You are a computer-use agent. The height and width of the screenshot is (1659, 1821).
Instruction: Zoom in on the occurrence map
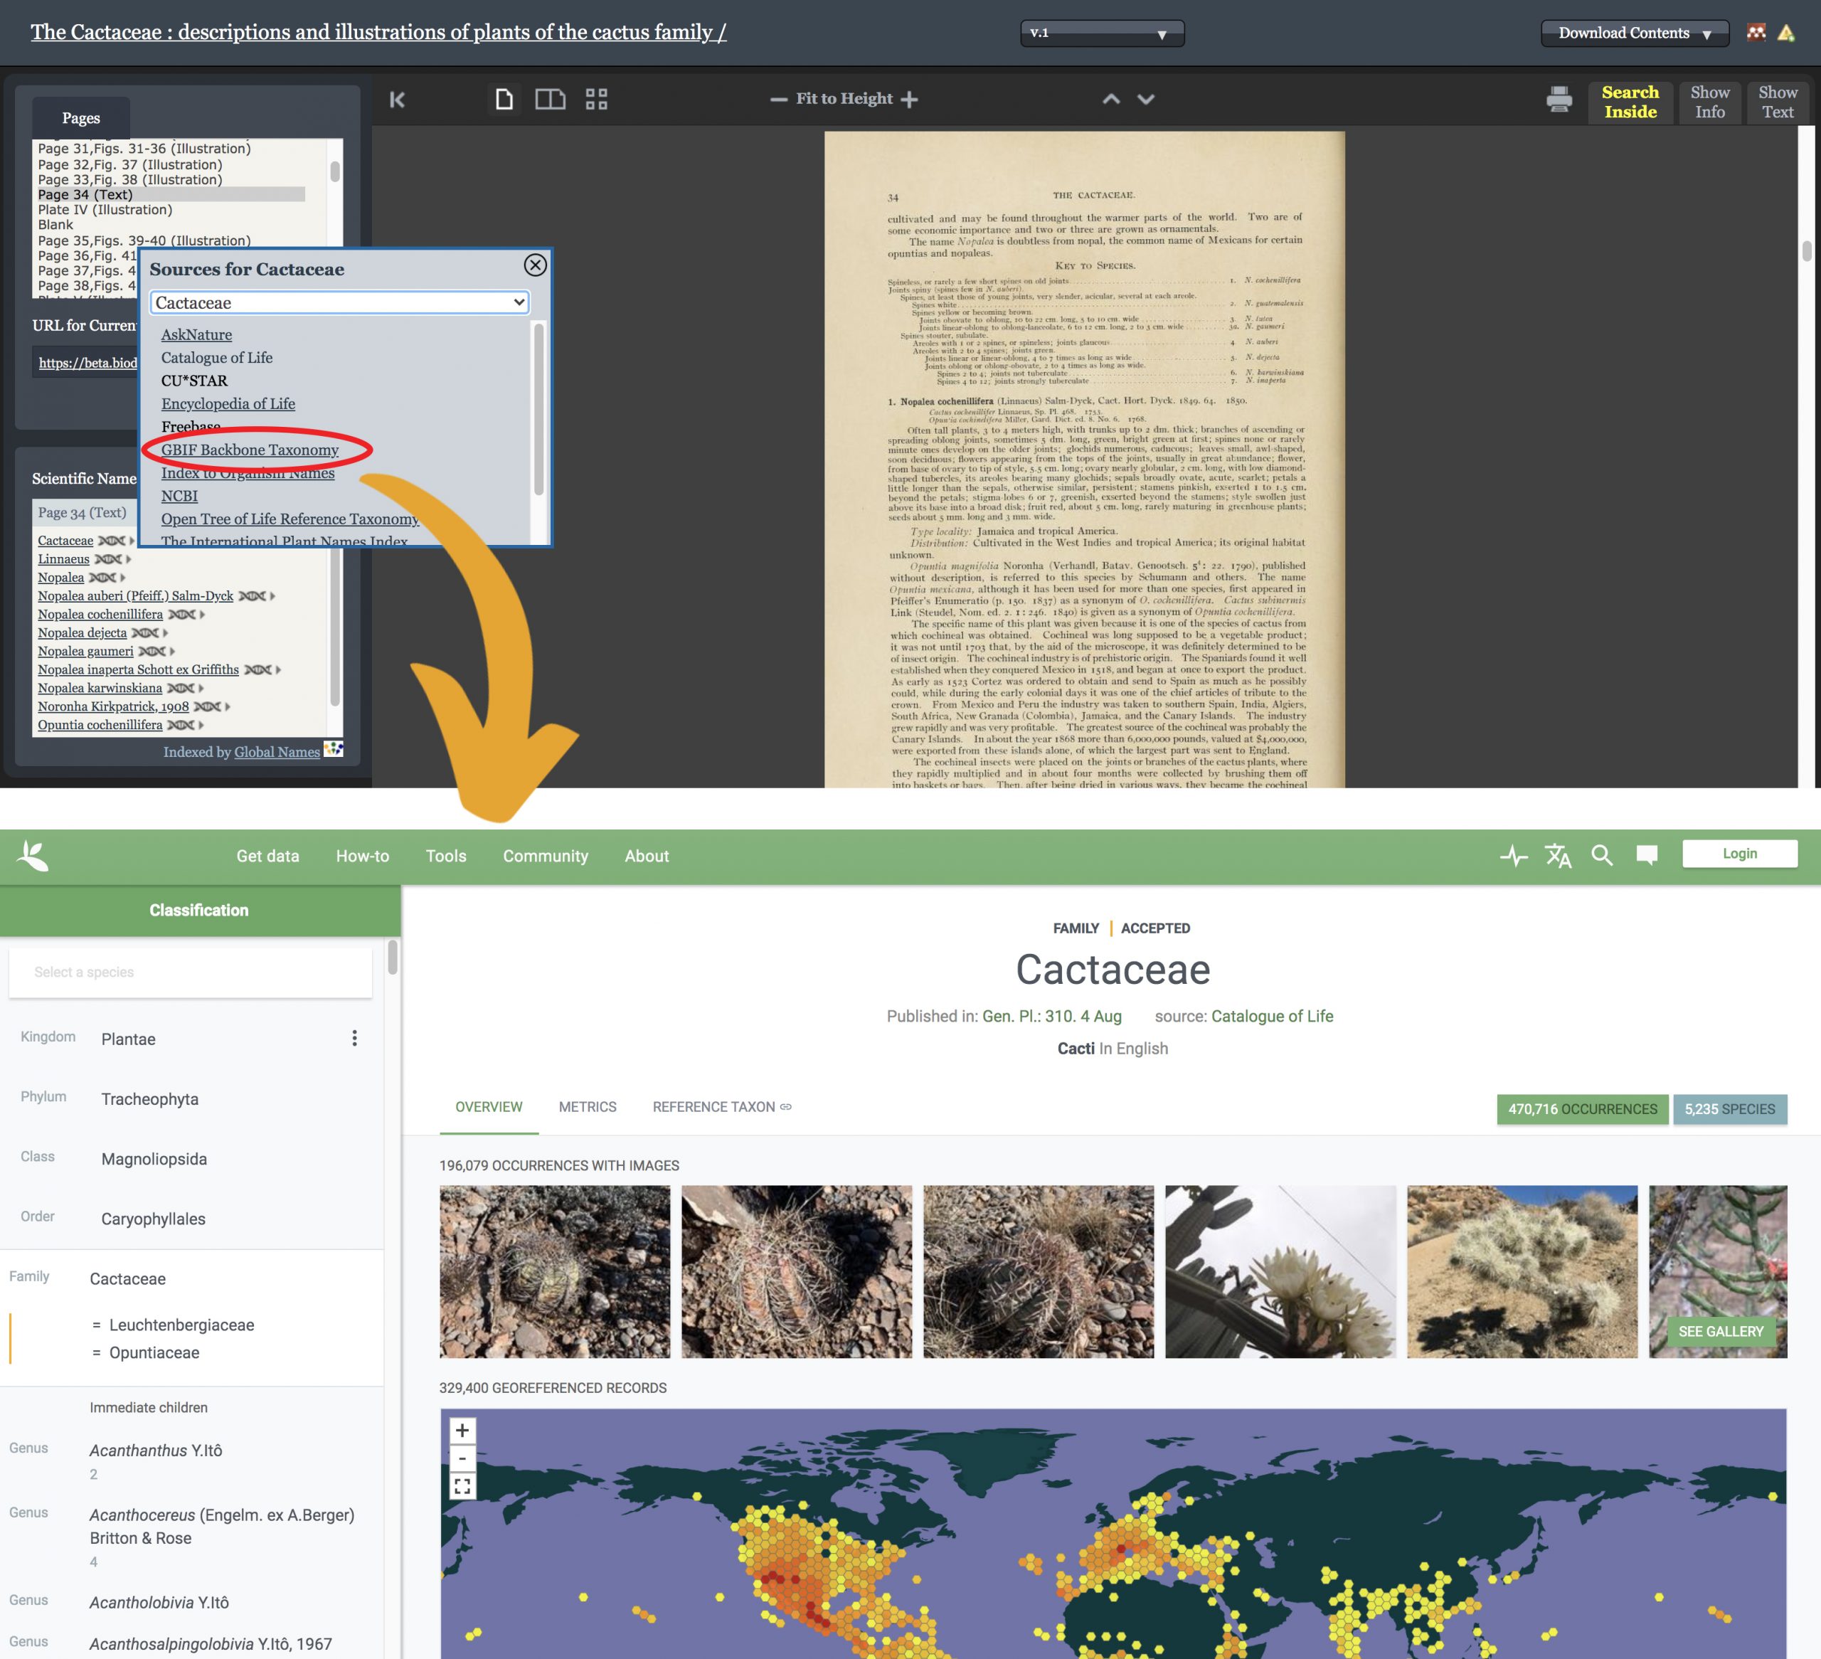click(x=462, y=1431)
